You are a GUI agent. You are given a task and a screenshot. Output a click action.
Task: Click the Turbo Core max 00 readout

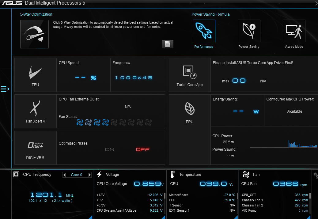(239, 81)
